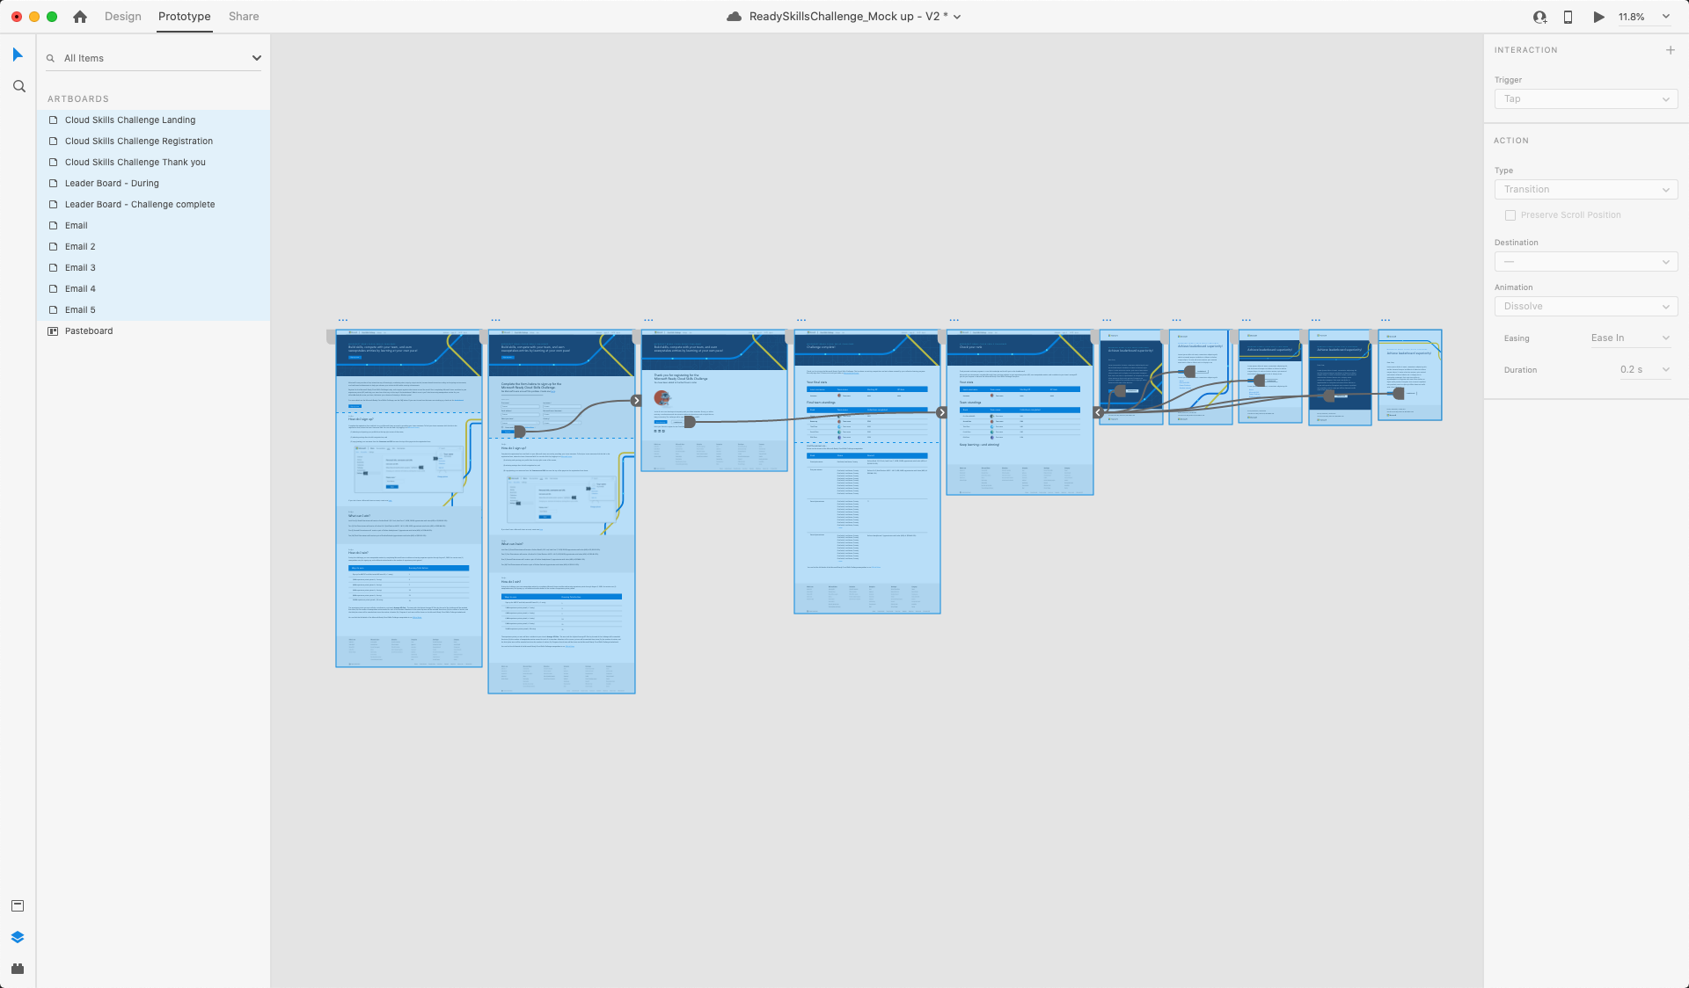The width and height of the screenshot is (1689, 988).
Task: Open the Layers panel icon
Action: pyautogui.click(x=18, y=937)
